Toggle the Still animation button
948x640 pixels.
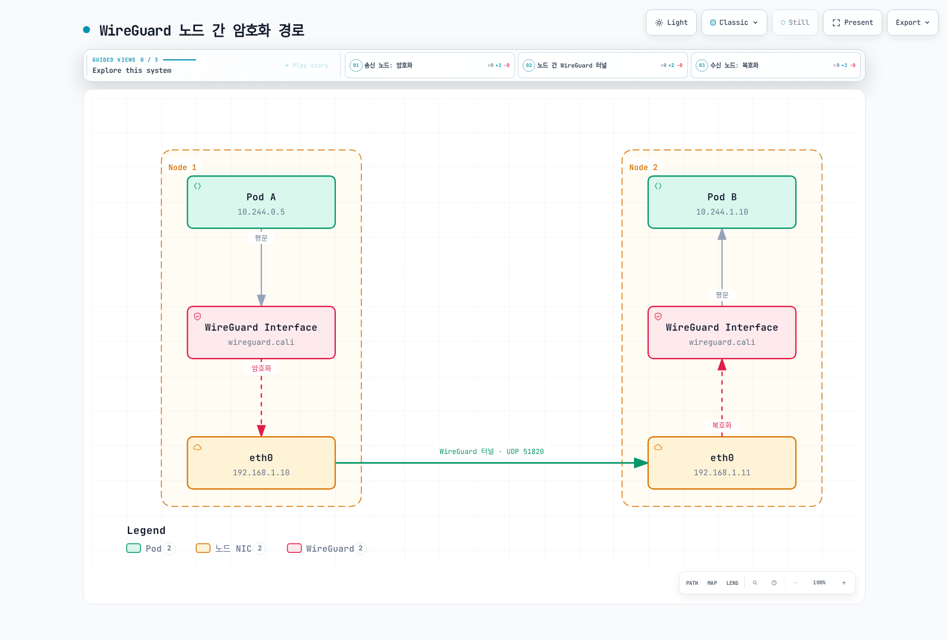(795, 23)
